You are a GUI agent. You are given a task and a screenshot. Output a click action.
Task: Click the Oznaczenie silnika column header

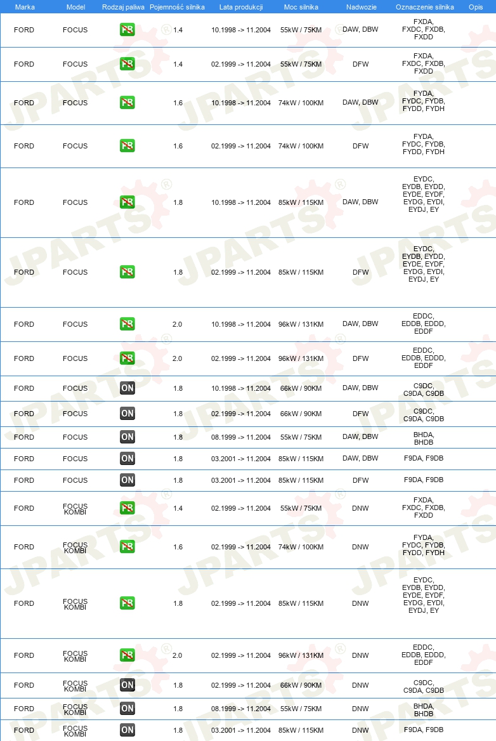[x=425, y=7]
